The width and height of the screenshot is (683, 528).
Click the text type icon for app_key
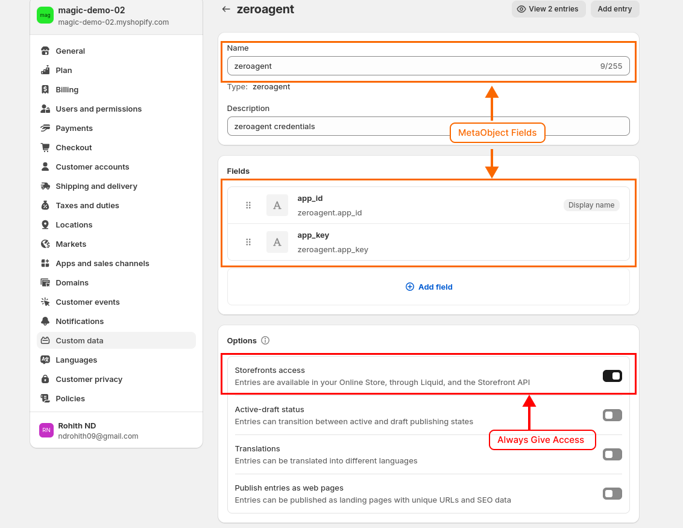coord(277,242)
